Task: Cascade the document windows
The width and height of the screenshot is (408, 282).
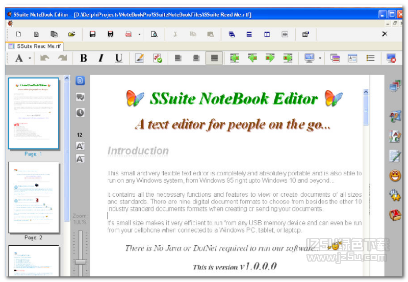Action: click(232, 34)
